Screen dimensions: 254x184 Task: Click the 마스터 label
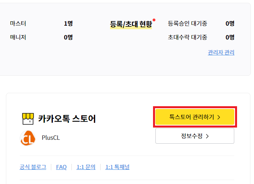[18, 24]
